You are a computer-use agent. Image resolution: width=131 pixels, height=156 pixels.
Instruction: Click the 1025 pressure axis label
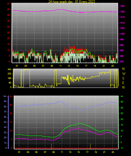coord(122,6)
